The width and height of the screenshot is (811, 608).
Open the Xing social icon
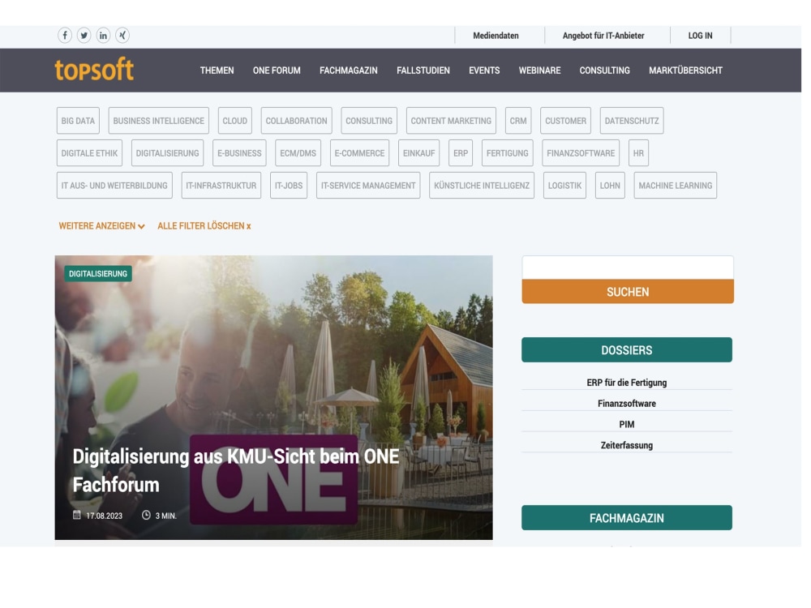(122, 35)
